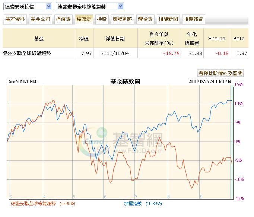Click the -15% axis label
Screen dimensions: 254x217
(239, 198)
